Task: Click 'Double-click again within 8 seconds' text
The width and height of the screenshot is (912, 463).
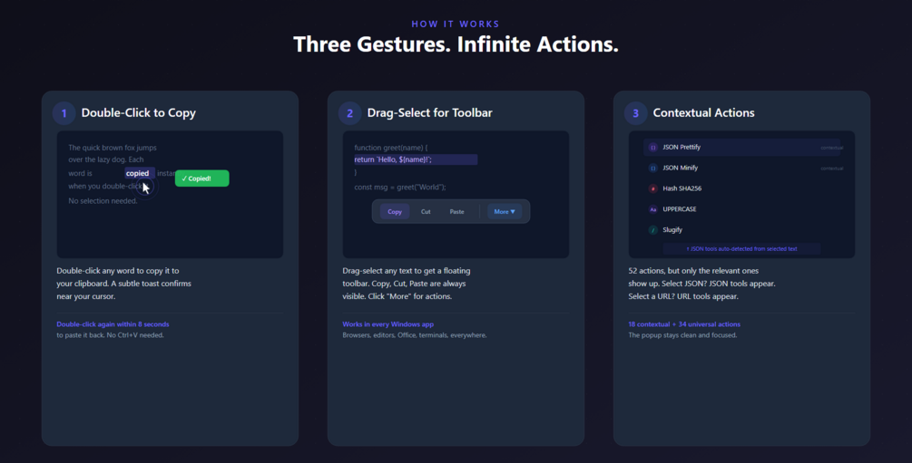Action: click(113, 323)
